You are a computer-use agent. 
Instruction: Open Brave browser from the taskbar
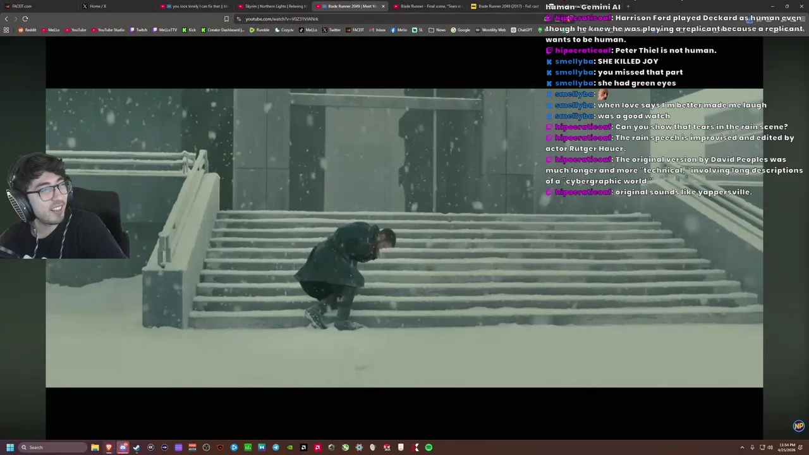pos(109,447)
